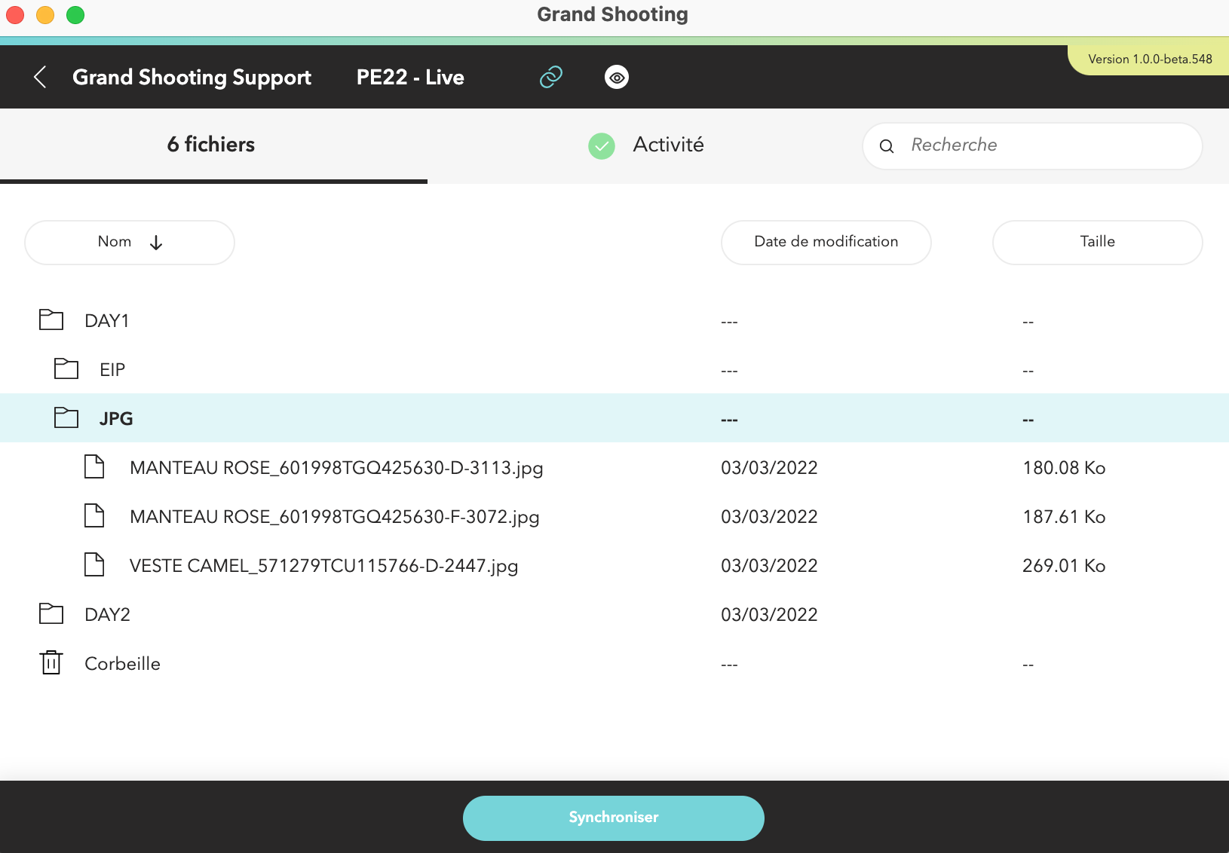Viewport: 1229px width, 853px height.
Task: Select the MANTEAU ROSE-D-3113 file icon
Action: pyautogui.click(x=93, y=466)
